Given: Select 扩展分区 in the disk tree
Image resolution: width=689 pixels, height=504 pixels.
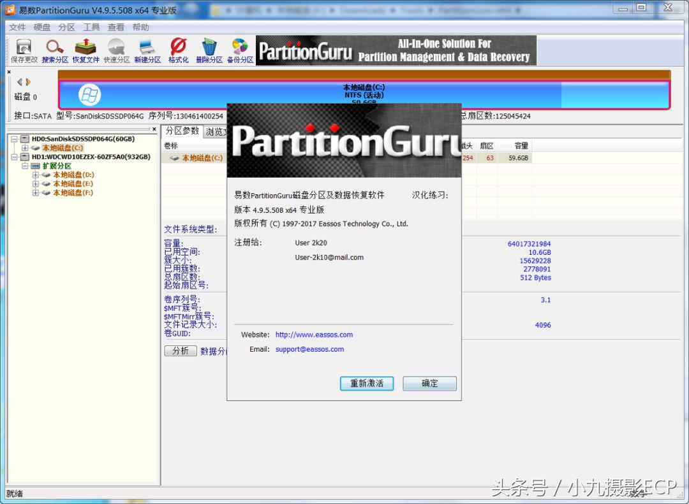Looking at the screenshot, I should [x=57, y=166].
